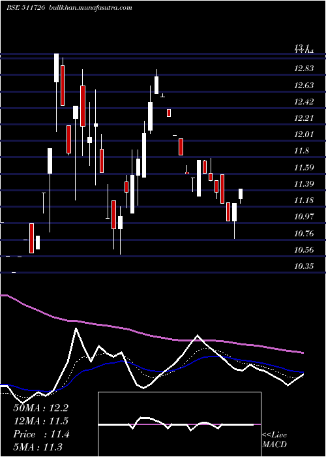This screenshot has width=326, height=457.
Task: Click the Price : 11.4 readout
Action: [x=41, y=434]
